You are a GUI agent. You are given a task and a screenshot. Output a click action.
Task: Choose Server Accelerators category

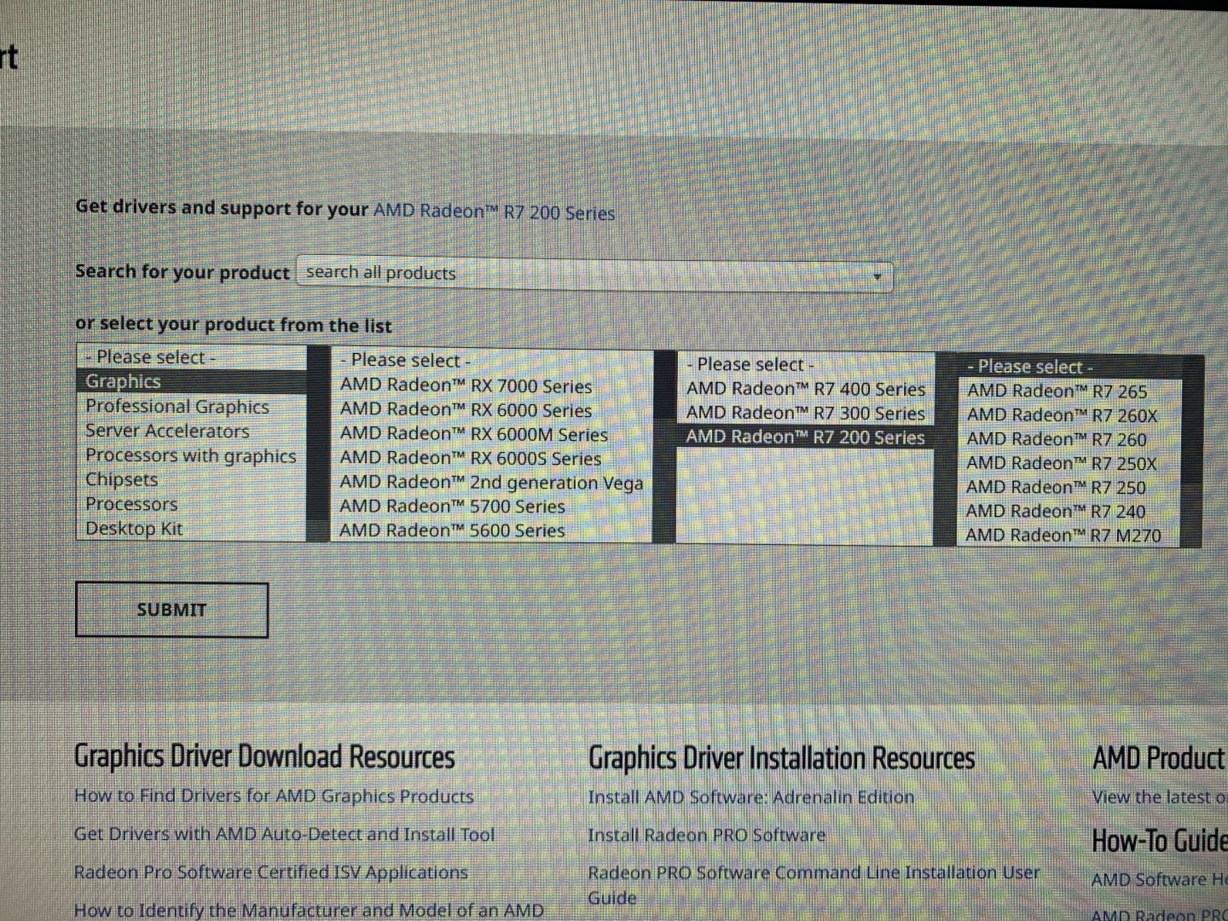pos(191,431)
